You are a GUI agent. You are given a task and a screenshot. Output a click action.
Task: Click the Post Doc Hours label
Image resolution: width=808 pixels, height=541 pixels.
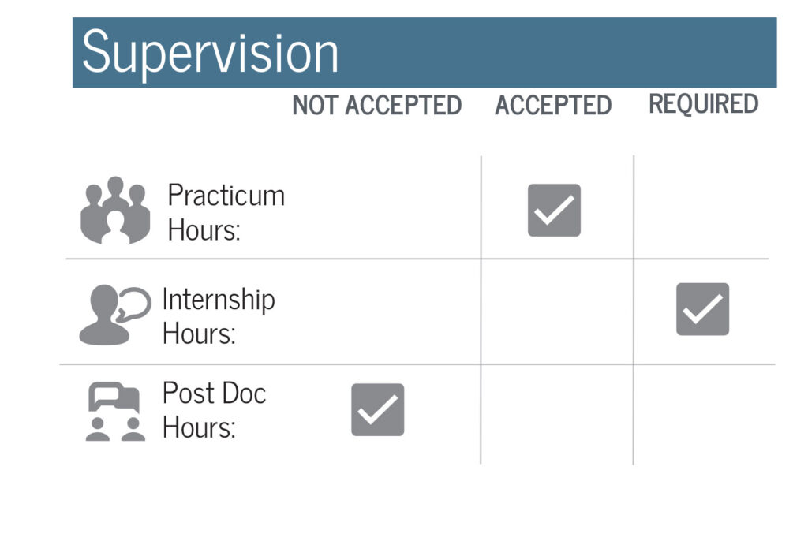[x=214, y=410]
